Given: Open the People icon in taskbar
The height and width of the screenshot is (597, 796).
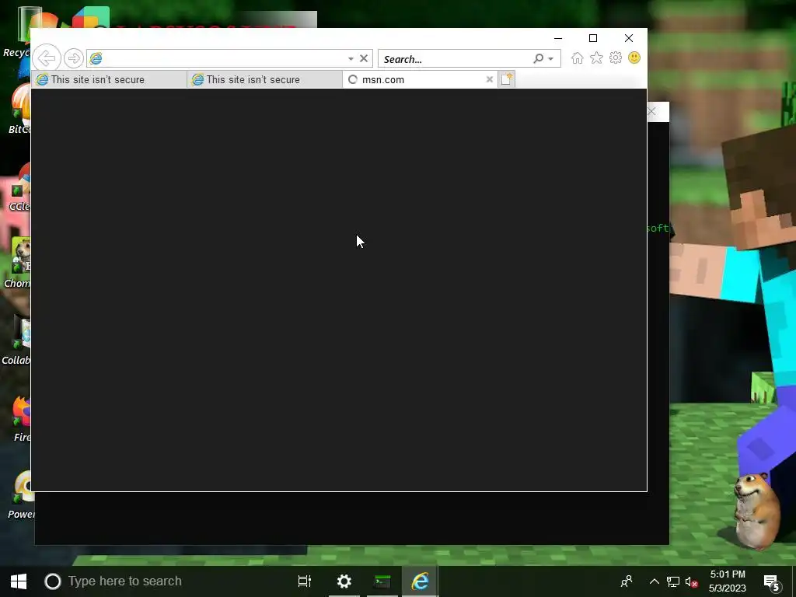Looking at the screenshot, I should (627, 581).
